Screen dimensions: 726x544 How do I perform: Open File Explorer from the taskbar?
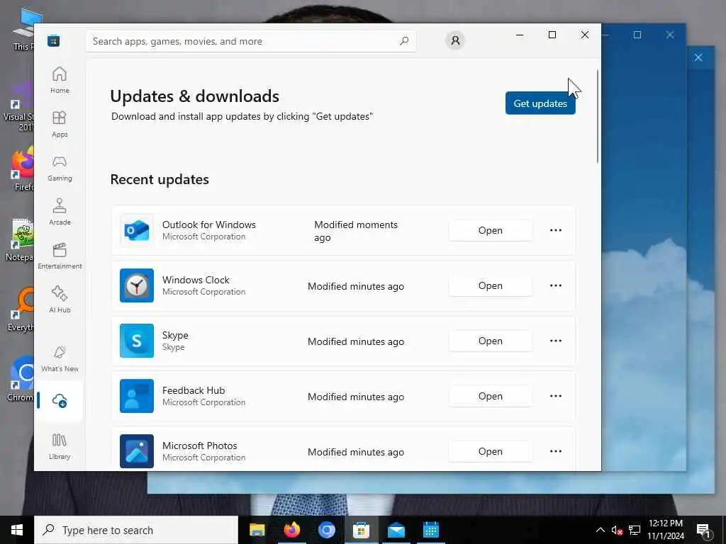pos(257,530)
